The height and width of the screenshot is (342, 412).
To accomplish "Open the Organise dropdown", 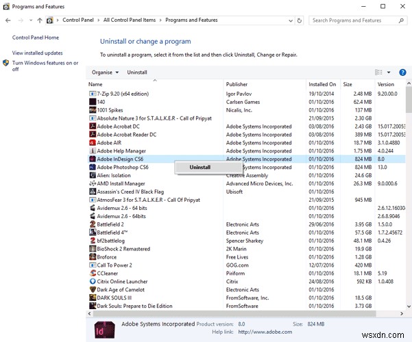I will (105, 73).
